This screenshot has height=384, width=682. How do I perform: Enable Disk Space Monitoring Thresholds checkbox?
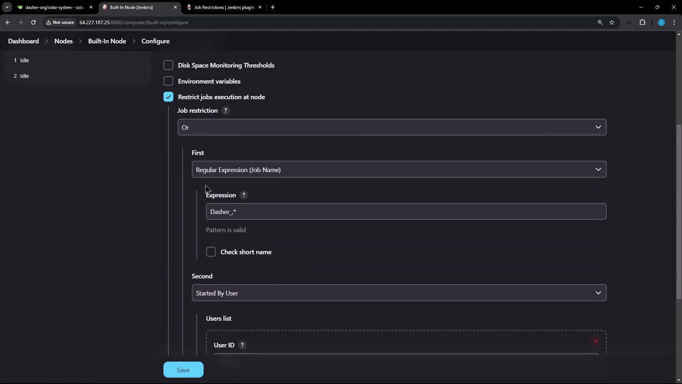(168, 65)
